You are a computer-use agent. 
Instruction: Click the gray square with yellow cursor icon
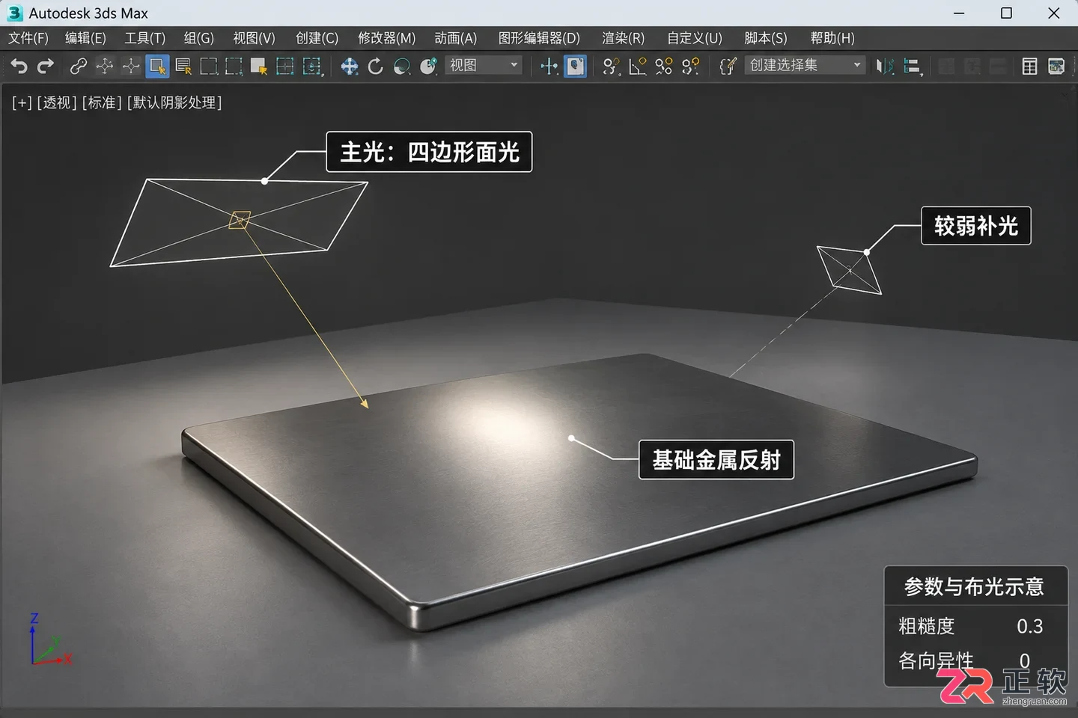259,67
